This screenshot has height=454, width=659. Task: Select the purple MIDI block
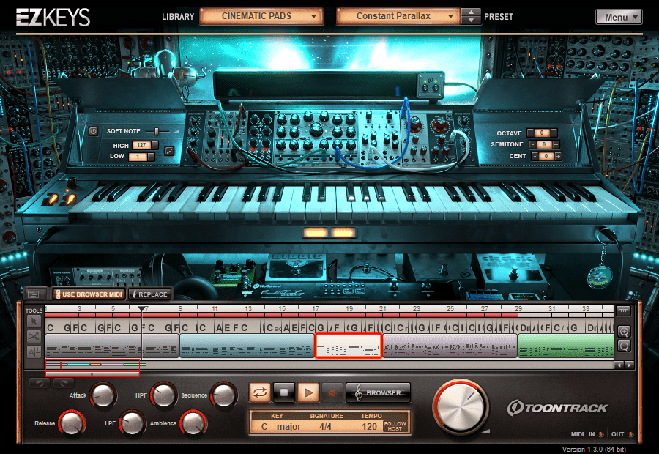(x=450, y=346)
